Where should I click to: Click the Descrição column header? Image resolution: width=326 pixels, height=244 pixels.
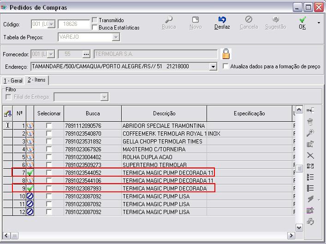point(164,113)
